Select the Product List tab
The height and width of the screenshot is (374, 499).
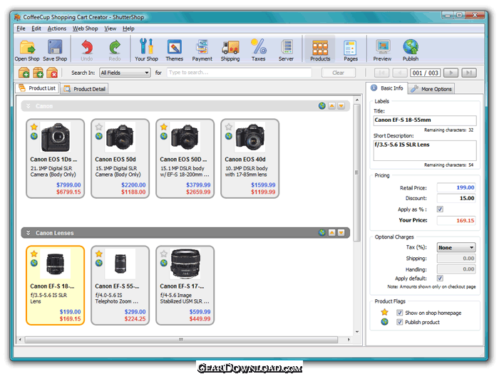coord(37,88)
